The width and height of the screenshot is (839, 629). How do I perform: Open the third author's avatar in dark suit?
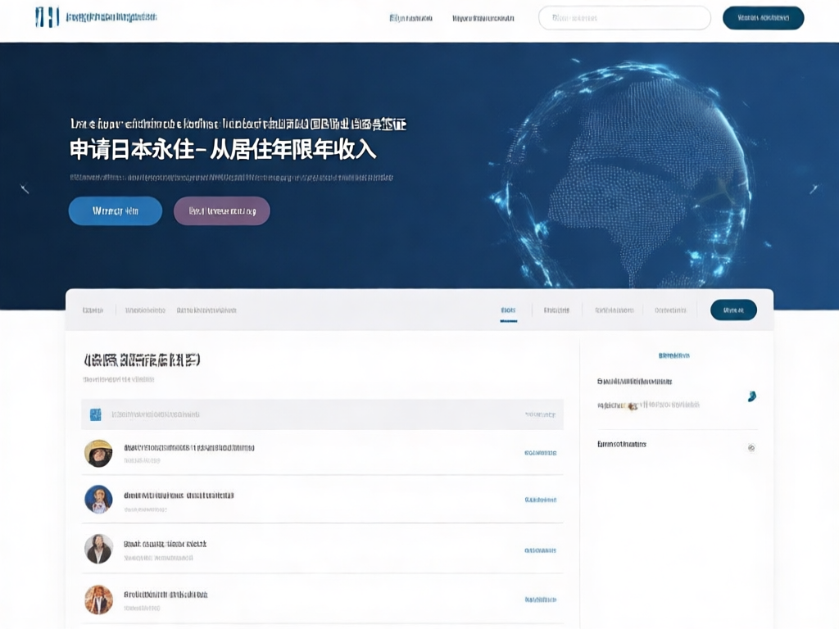click(x=98, y=549)
